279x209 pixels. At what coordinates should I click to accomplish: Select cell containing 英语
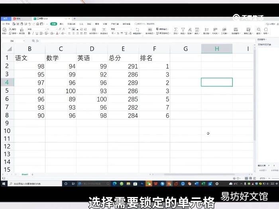(x=92, y=58)
